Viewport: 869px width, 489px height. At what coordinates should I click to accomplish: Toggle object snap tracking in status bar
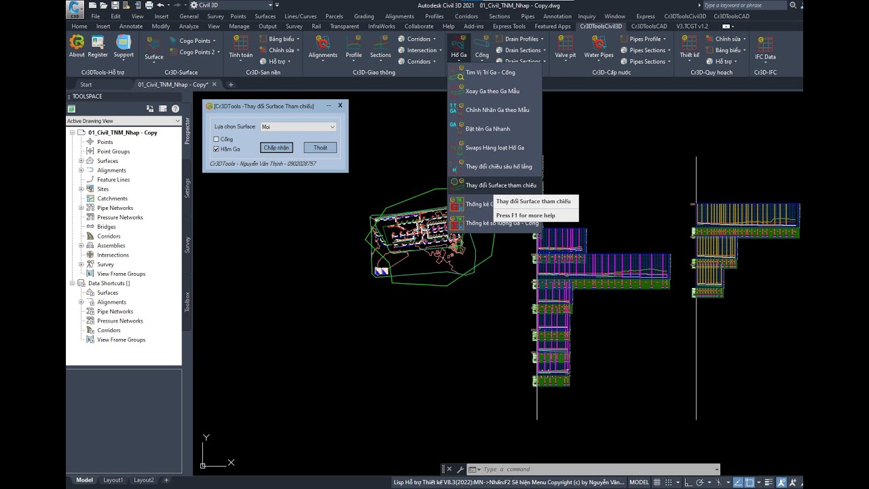point(737,482)
